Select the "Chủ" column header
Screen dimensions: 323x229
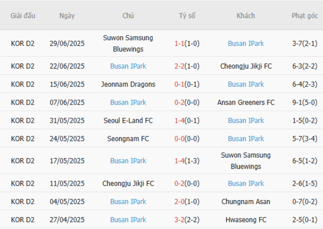click(x=128, y=15)
